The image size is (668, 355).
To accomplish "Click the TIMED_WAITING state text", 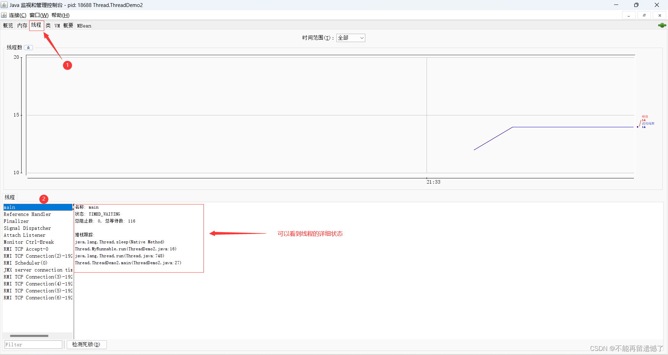I will click(x=104, y=214).
